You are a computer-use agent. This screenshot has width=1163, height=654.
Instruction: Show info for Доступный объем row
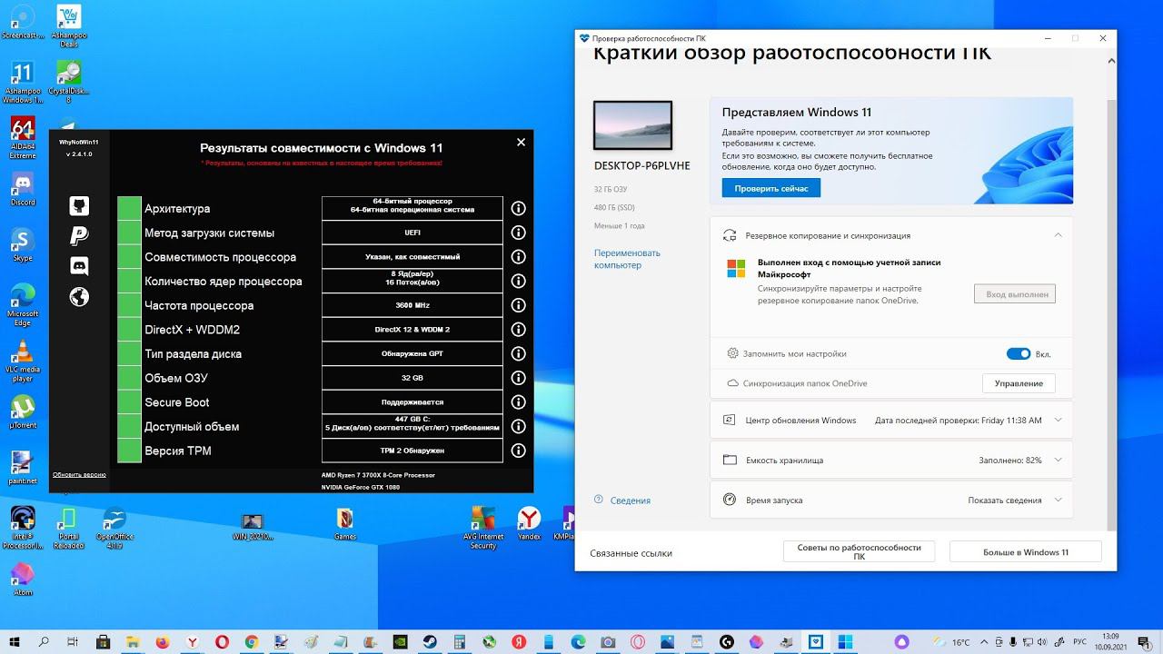(x=519, y=426)
